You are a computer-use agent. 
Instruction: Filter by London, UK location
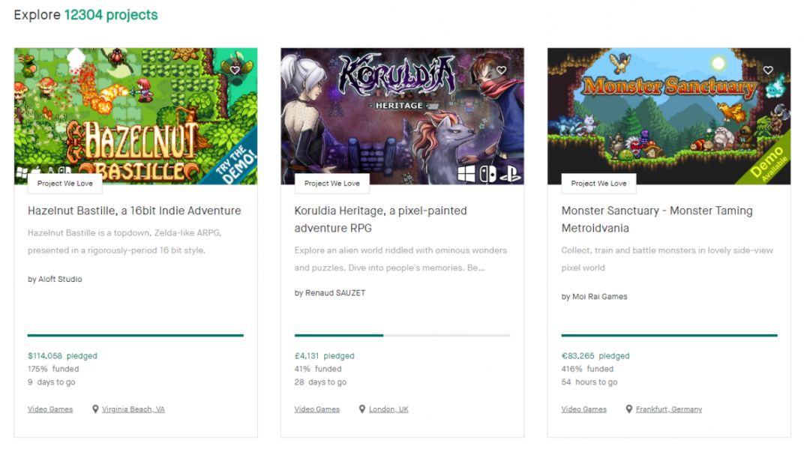click(388, 409)
